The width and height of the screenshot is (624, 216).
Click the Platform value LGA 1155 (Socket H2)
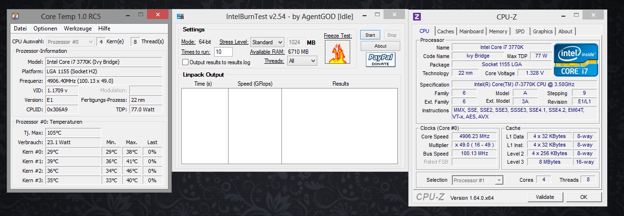pos(104,71)
